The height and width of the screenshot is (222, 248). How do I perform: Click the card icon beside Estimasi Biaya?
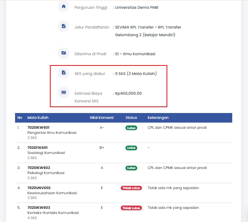[x=63, y=93]
